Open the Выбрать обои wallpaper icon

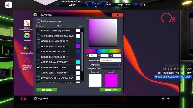pyautogui.click(x=27, y=48)
